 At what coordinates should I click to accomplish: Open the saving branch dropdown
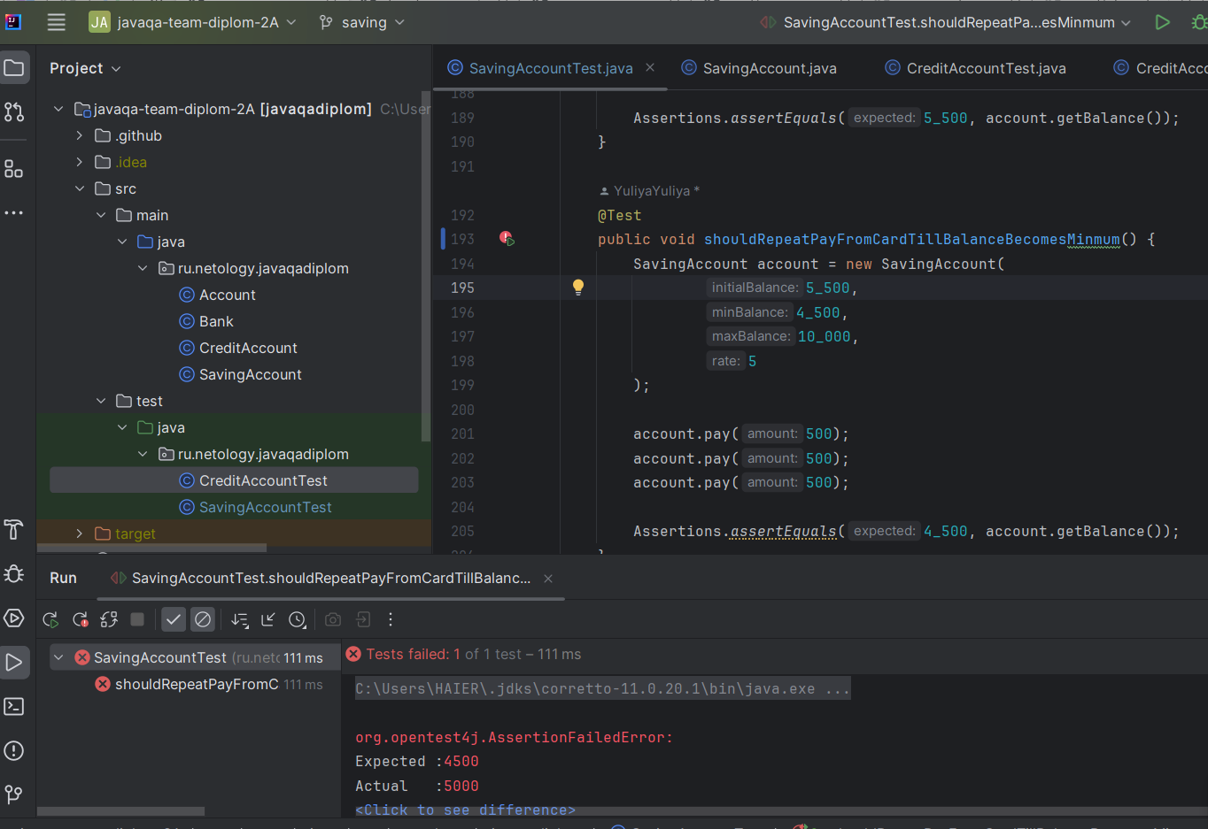point(362,22)
